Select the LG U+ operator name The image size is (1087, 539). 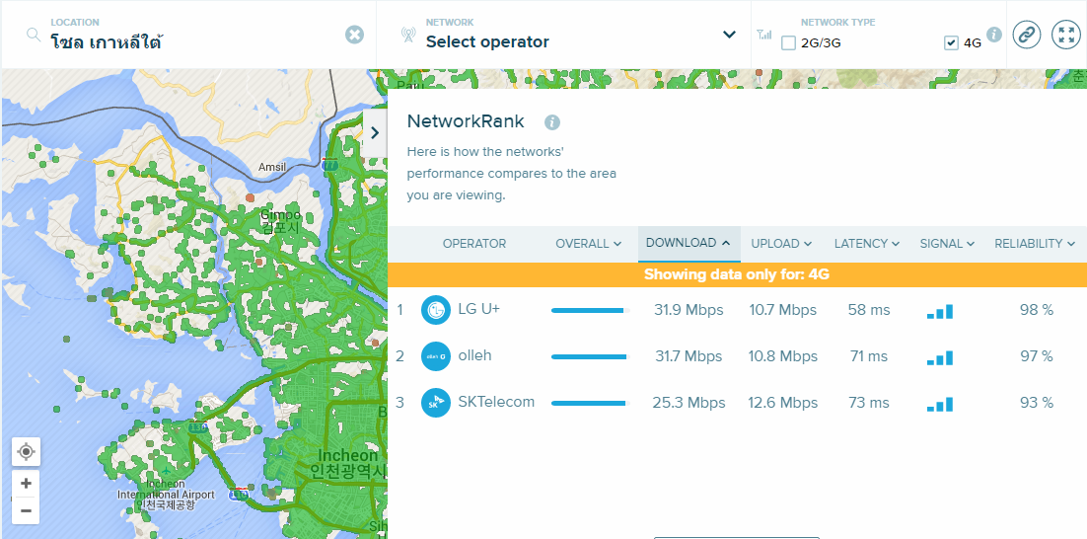coord(479,309)
